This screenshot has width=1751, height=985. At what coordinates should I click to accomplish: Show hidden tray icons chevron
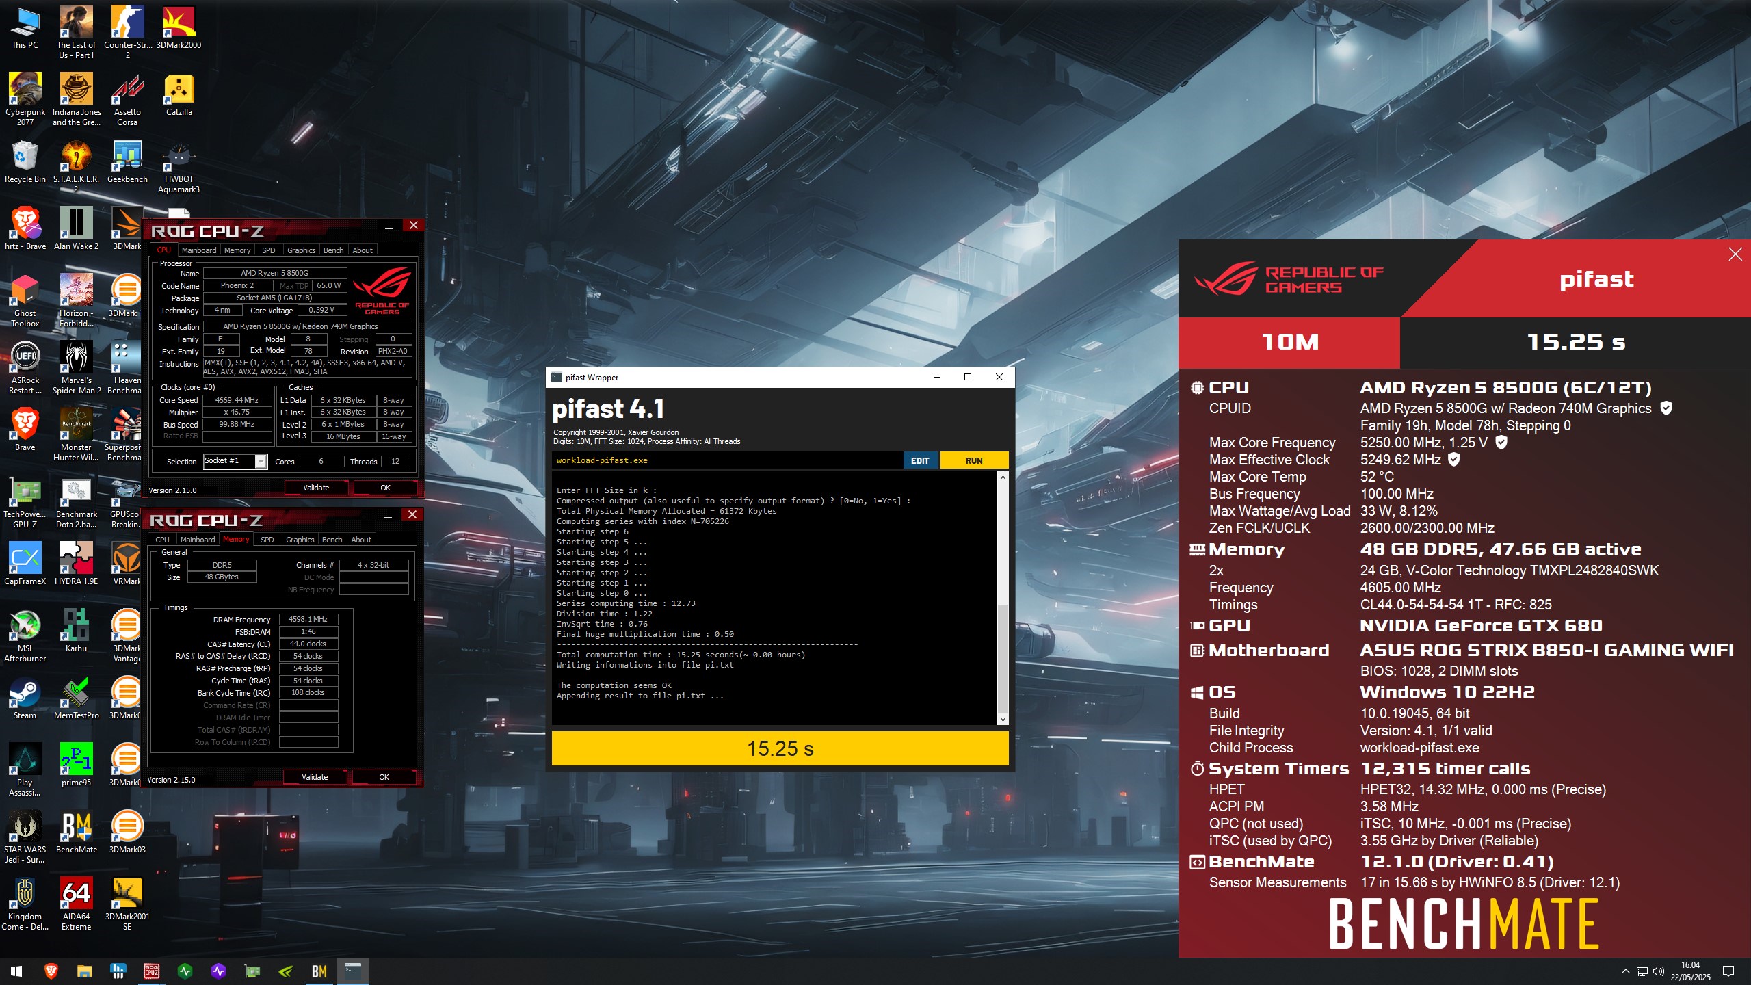point(1625,971)
